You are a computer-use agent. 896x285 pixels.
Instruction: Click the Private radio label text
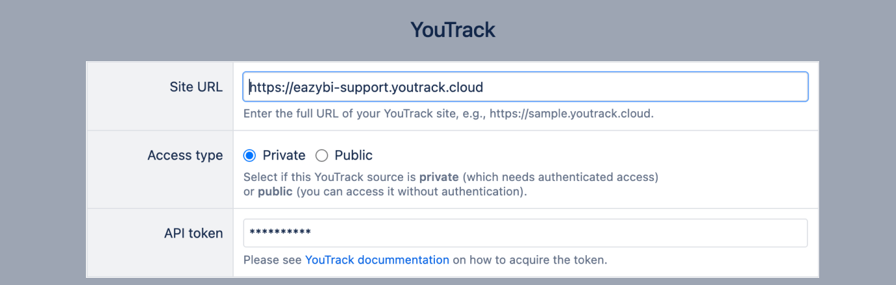[284, 156]
